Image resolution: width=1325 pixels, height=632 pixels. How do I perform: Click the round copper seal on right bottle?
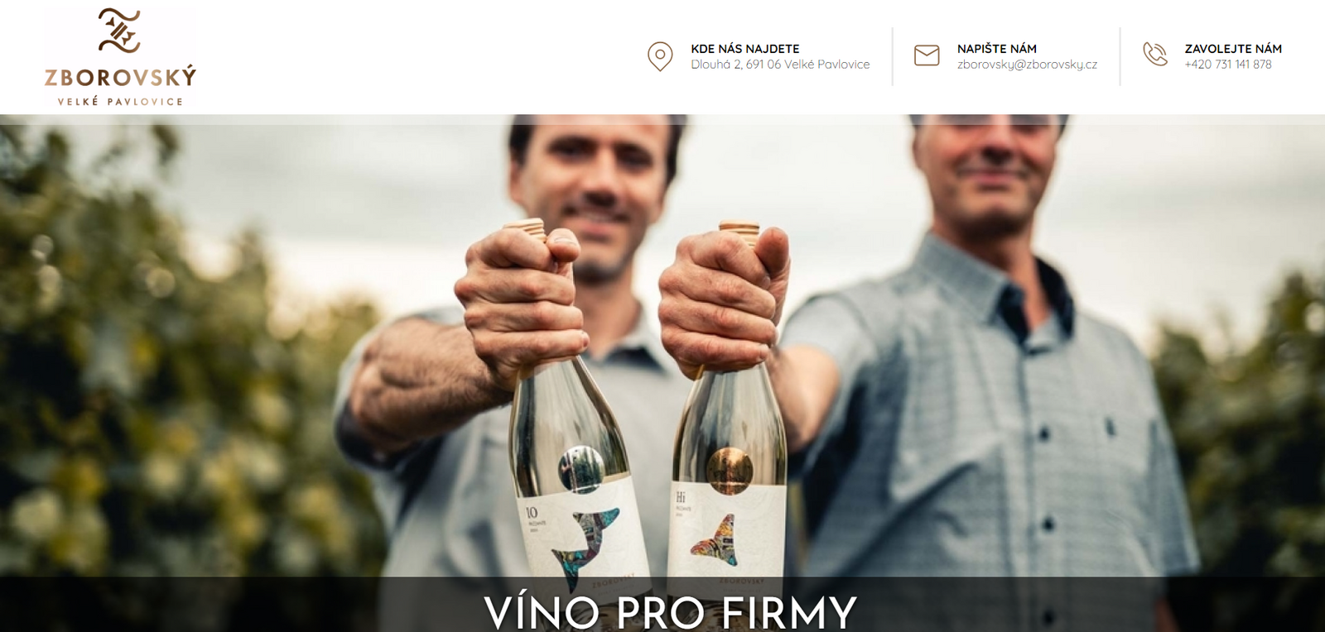(x=730, y=469)
